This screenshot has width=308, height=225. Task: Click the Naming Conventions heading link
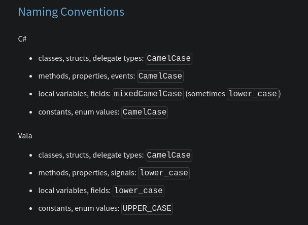71,12
